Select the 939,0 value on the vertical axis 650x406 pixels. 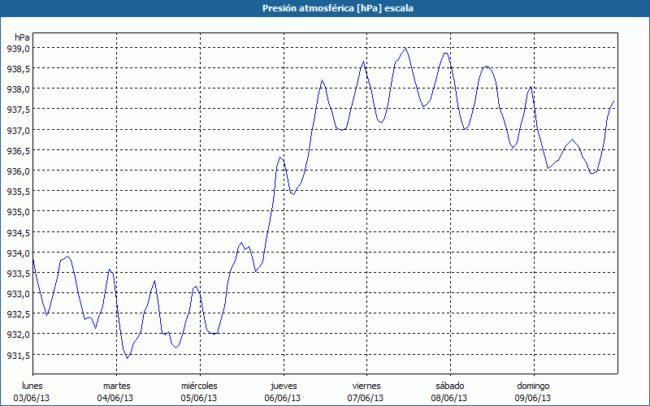pos(17,49)
